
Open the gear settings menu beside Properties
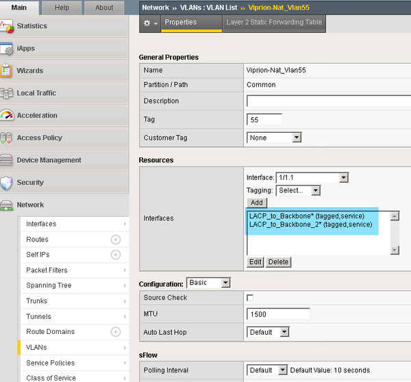(149, 23)
